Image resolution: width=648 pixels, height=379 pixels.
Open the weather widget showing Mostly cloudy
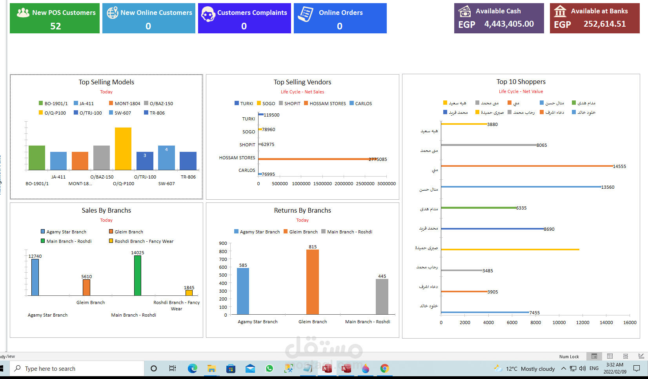(524, 368)
